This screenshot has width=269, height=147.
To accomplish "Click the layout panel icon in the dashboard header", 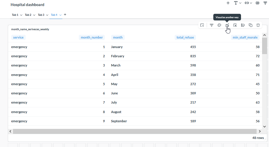I will click(257, 3).
